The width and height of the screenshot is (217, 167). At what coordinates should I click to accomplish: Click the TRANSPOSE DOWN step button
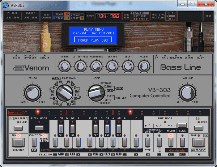(148, 142)
